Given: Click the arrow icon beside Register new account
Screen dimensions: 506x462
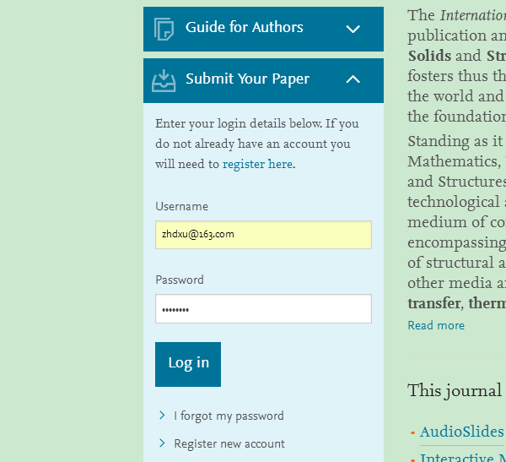Looking at the screenshot, I should tap(162, 443).
